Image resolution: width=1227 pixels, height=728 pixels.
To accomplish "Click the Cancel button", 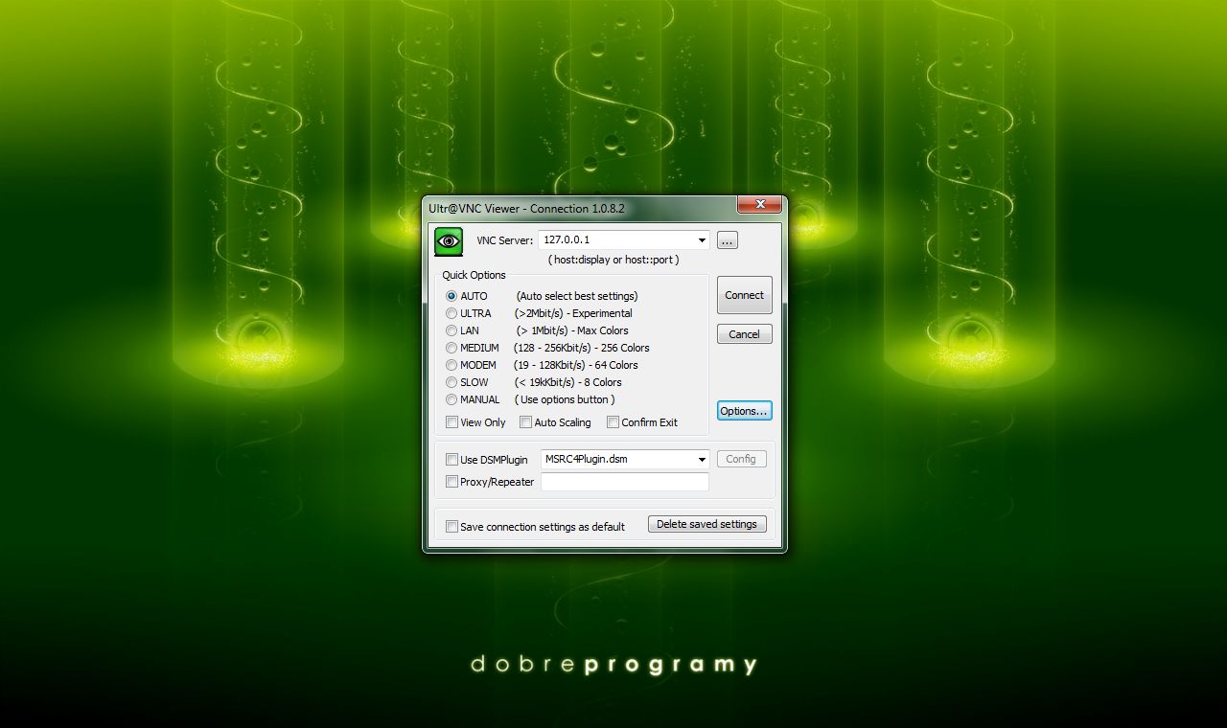I will pos(744,334).
